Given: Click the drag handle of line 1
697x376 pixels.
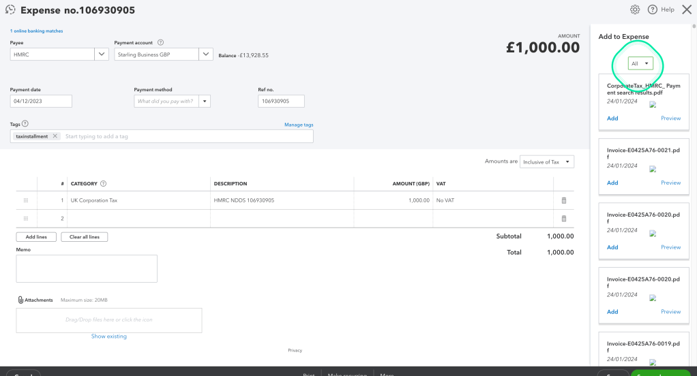Looking at the screenshot, I should pos(26,200).
